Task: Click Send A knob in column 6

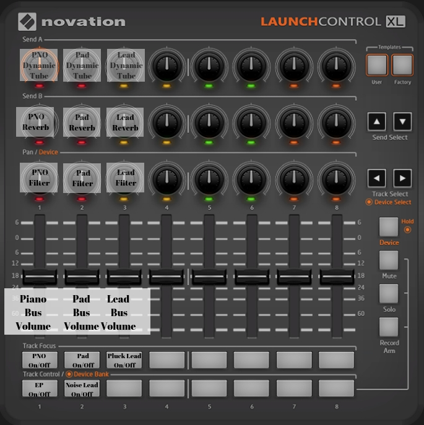Action: pyautogui.click(x=251, y=66)
